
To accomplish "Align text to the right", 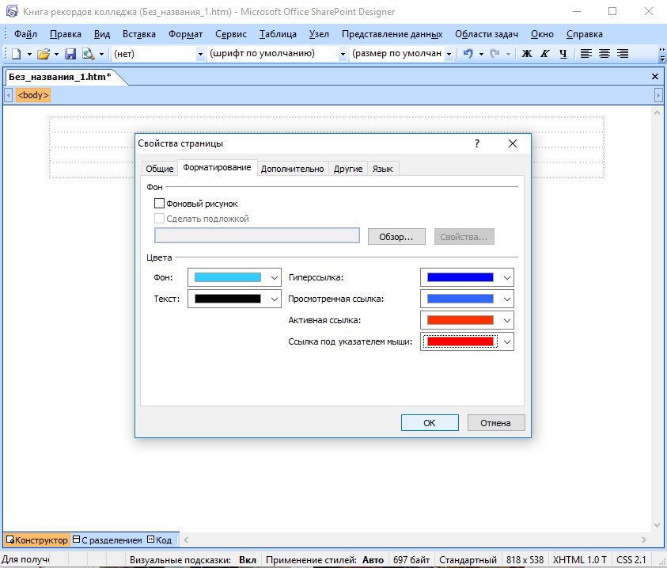I will coord(623,54).
